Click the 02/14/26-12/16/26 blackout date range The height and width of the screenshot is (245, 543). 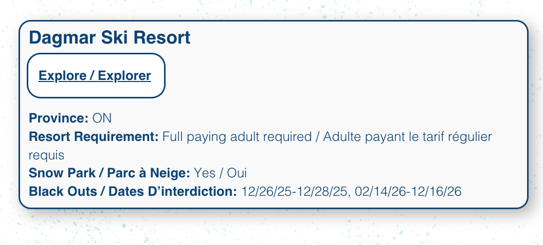(408, 191)
